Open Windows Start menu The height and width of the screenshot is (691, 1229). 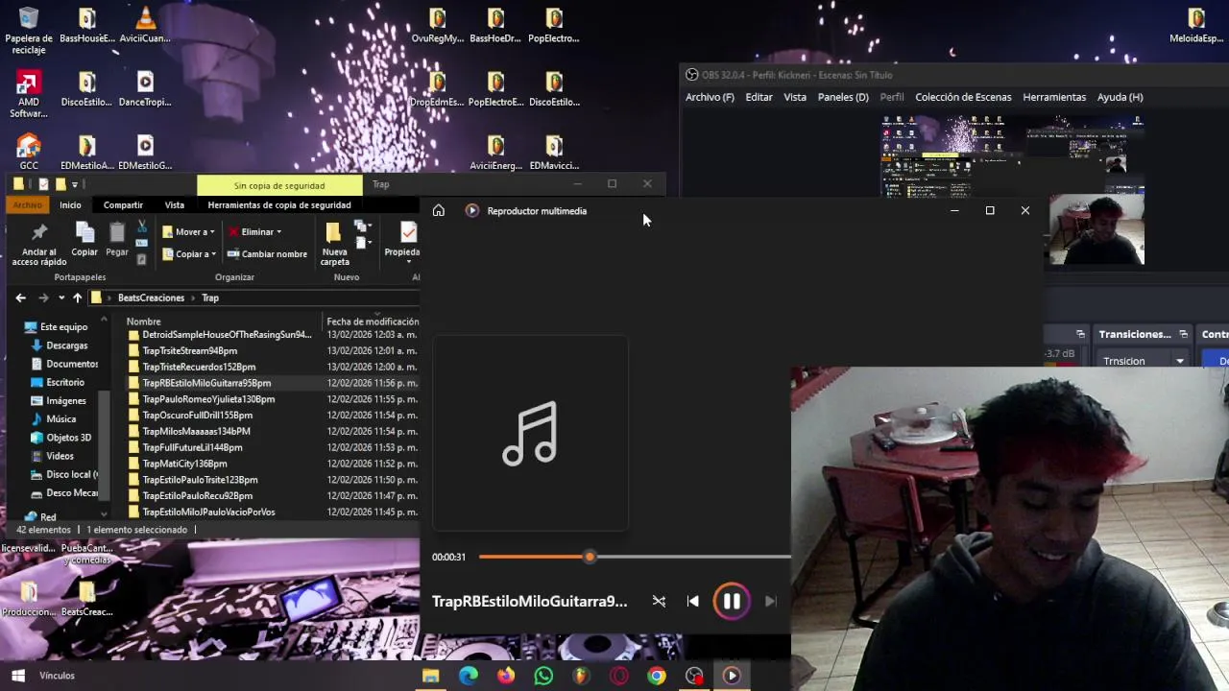click(x=17, y=676)
